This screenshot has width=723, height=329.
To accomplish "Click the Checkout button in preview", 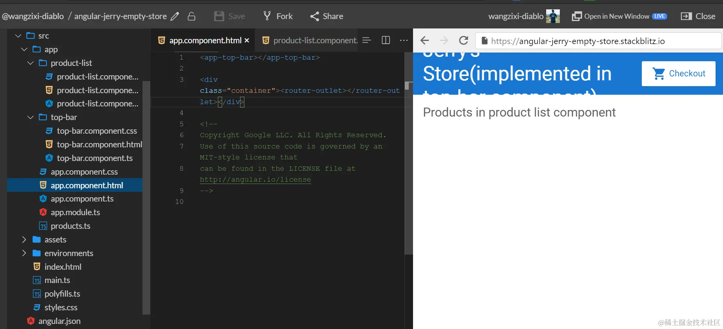I will coord(678,74).
